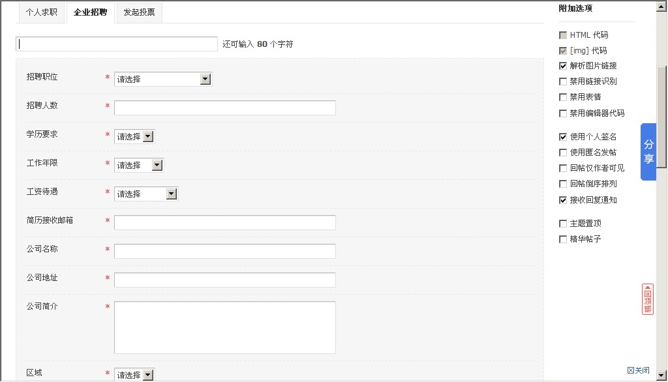Open the 招聘职位 dropdown
The image size is (668, 382).
(x=163, y=79)
